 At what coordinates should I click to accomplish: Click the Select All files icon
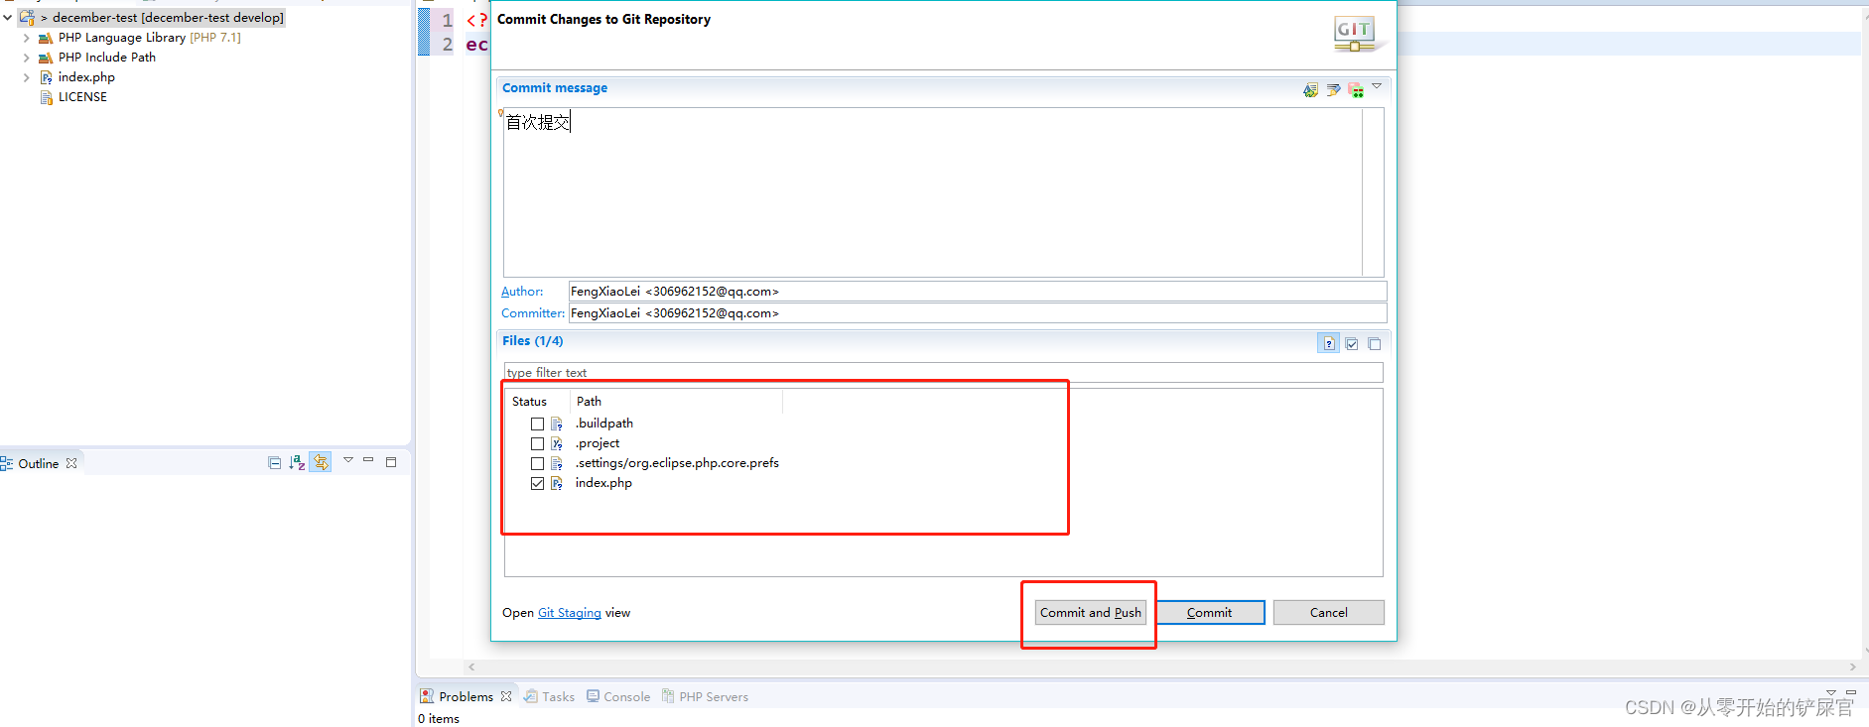tap(1352, 343)
